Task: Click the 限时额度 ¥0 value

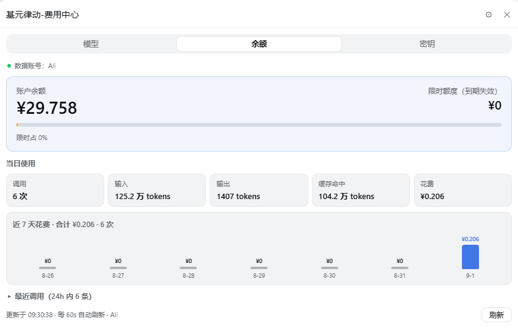Action: point(495,105)
